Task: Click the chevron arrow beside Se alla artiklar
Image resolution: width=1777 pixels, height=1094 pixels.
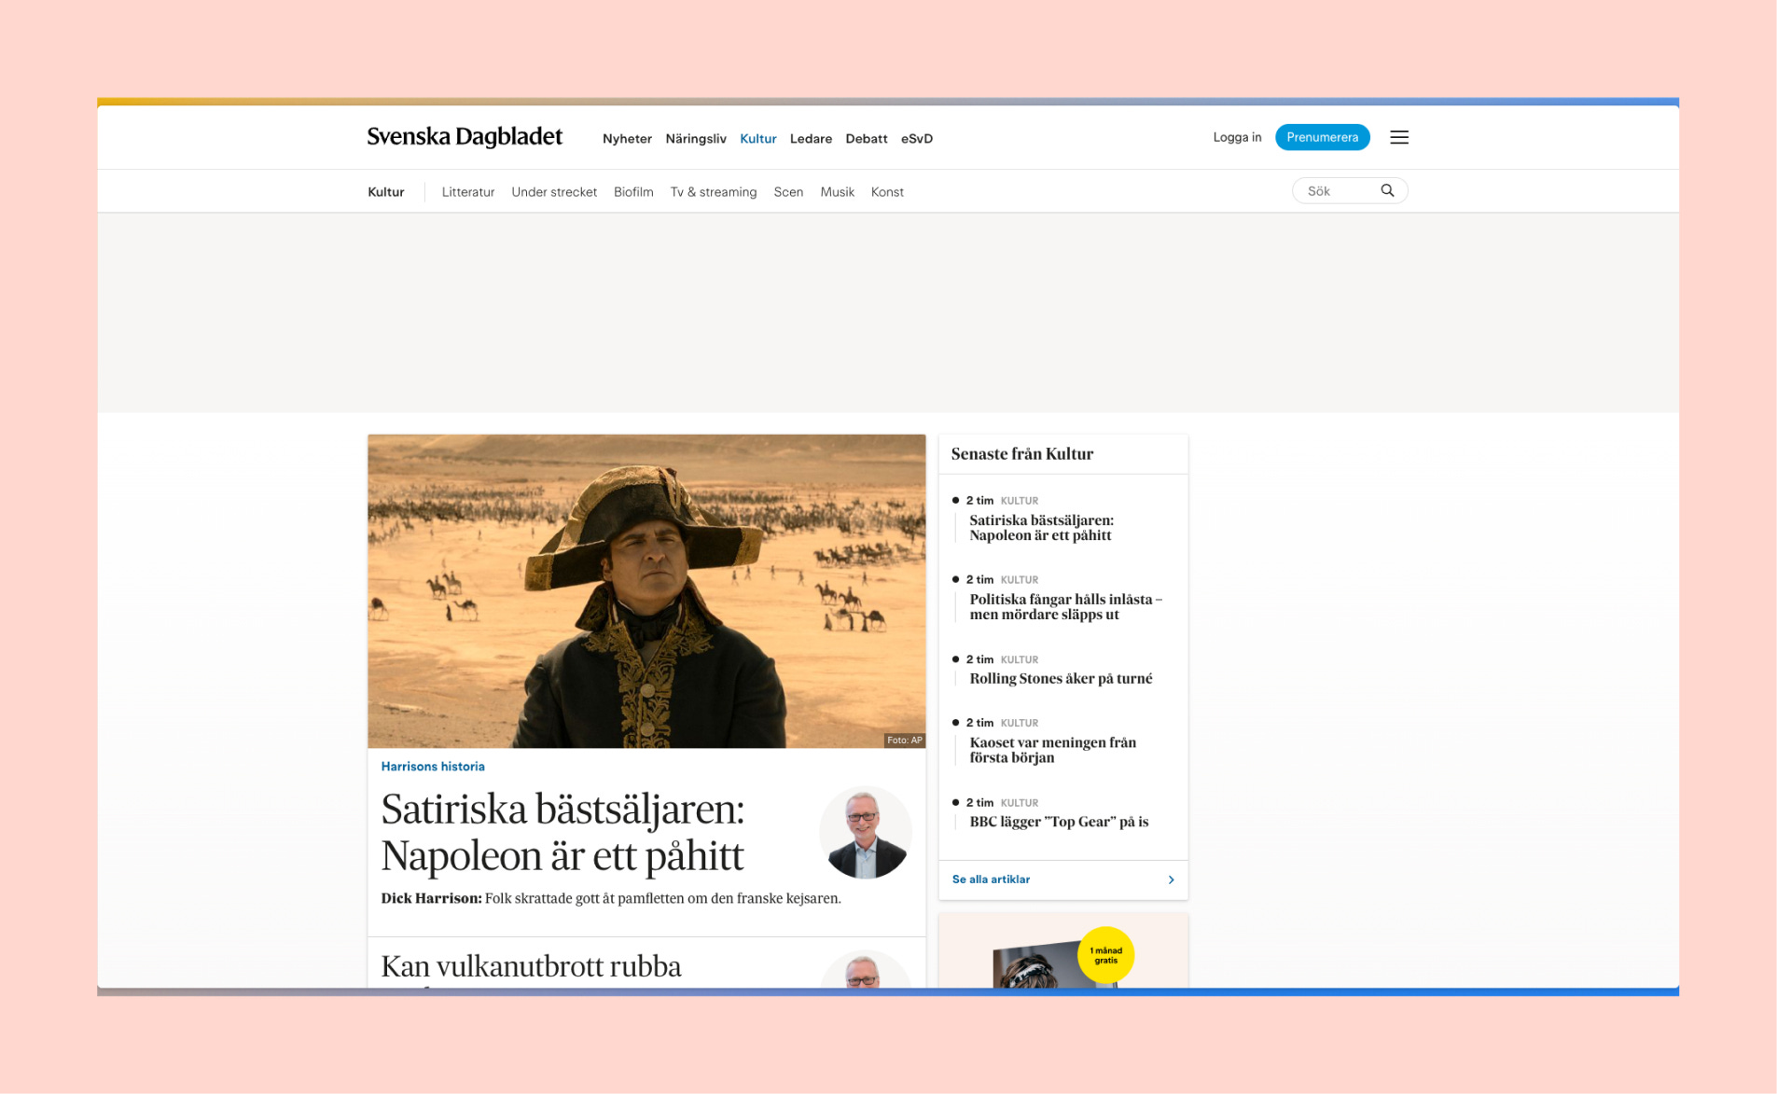Action: tap(1171, 879)
